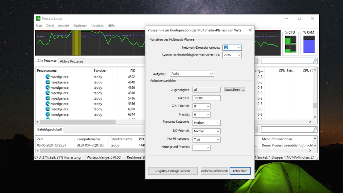
Task: Close the Multimedia-Planer configuration dialog
Action: [250, 30]
